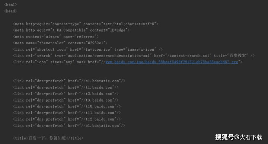Click the application/opensearchdescription+xml type value

[109, 56]
